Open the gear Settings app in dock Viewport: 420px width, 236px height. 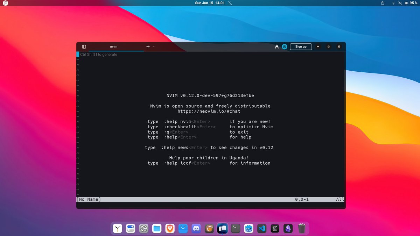(144, 228)
